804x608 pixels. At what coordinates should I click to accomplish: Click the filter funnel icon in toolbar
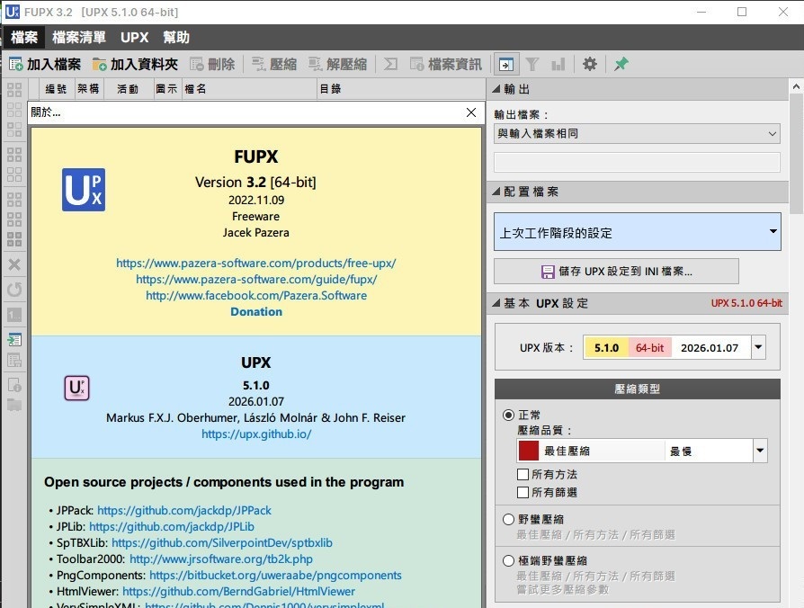pos(532,64)
